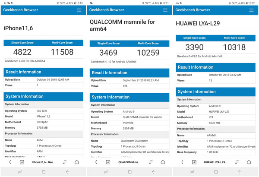Select model value 'QUALCOMM msmnile for arm64'
259x177 pixels.
(x=142, y=117)
